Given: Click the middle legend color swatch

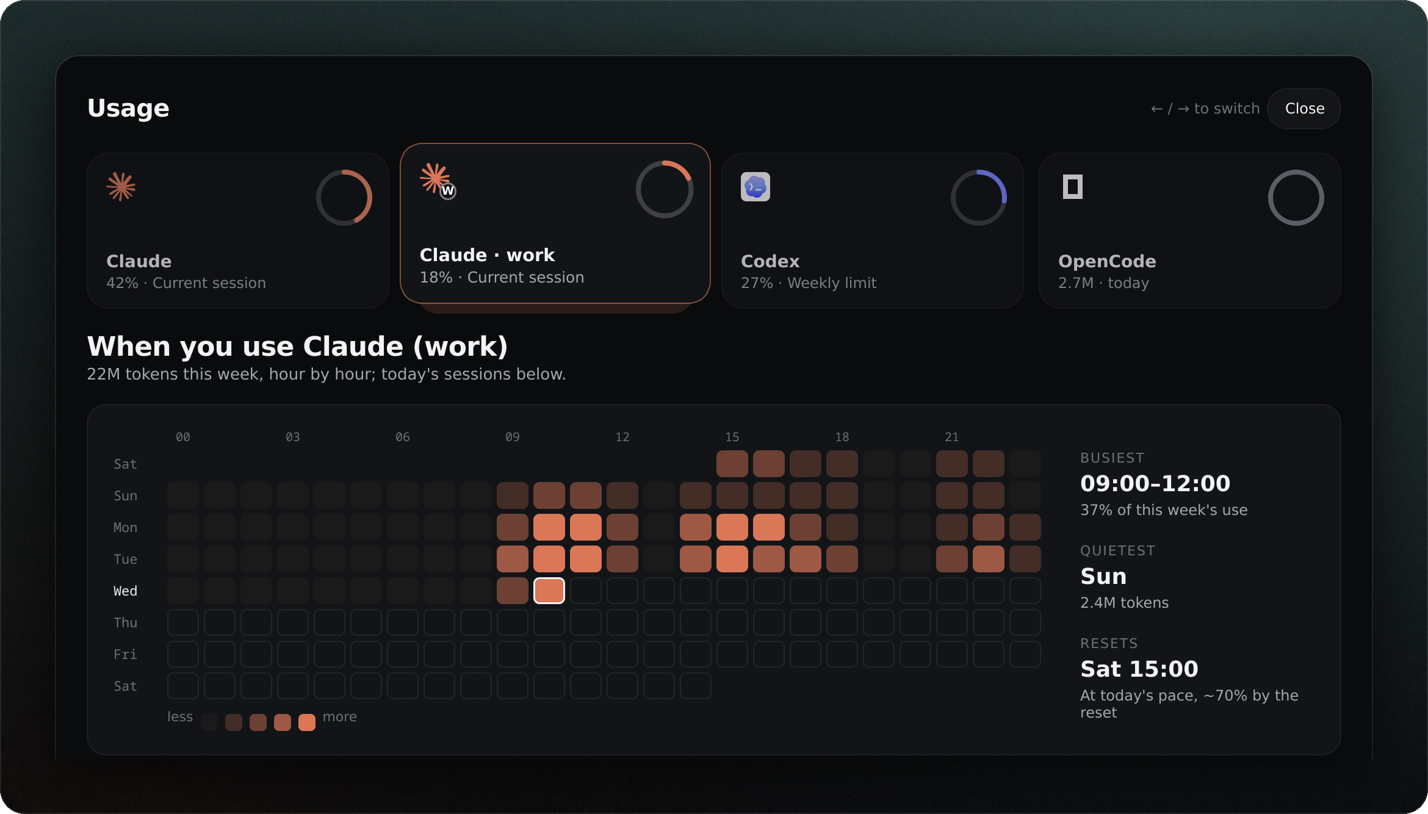Looking at the screenshot, I should (x=258, y=722).
